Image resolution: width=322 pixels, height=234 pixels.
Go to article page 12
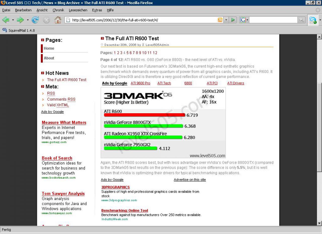click(x=155, y=53)
